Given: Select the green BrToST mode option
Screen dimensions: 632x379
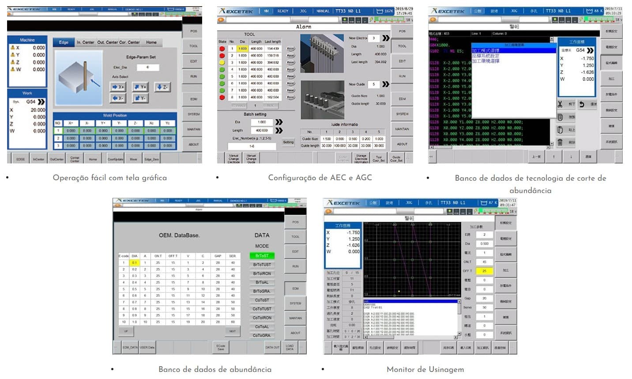Looking at the screenshot, I should [262, 256].
